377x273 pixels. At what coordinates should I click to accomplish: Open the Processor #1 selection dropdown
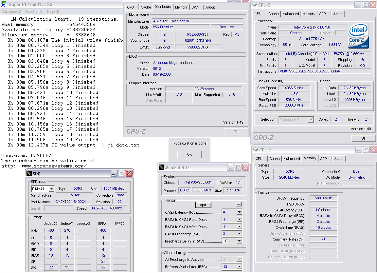coord(311,119)
